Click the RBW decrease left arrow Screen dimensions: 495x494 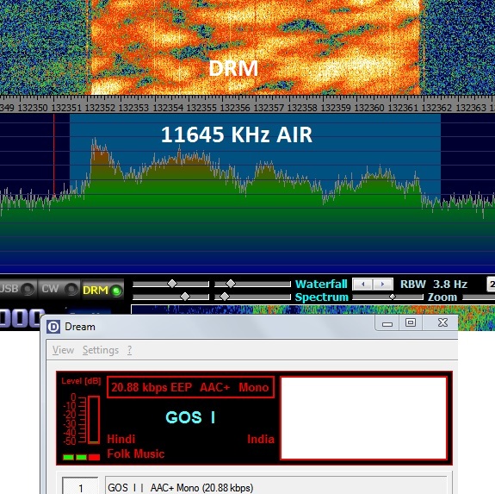click(363, 284)
